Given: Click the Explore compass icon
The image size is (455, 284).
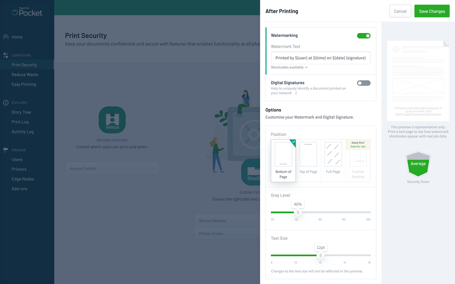Looking at the screenshot, I should (x=6, y=103).
